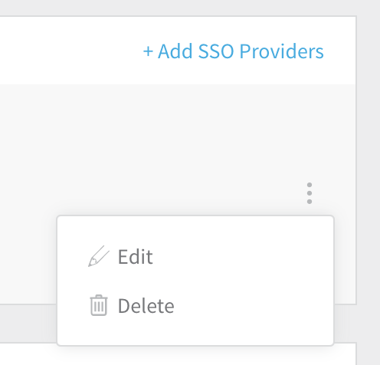Screen dimensions: 380x365
Task: Select the Delete menu entry
Action: click(x=195, y=306)
